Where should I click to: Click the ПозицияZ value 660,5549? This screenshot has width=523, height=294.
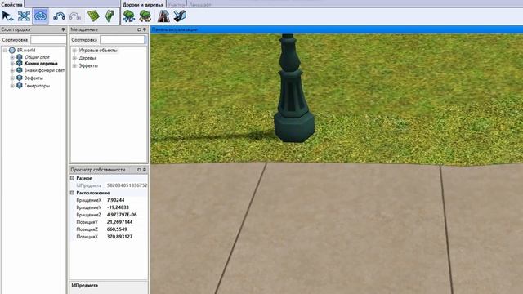pyautogui.click(x=117, y=229)
